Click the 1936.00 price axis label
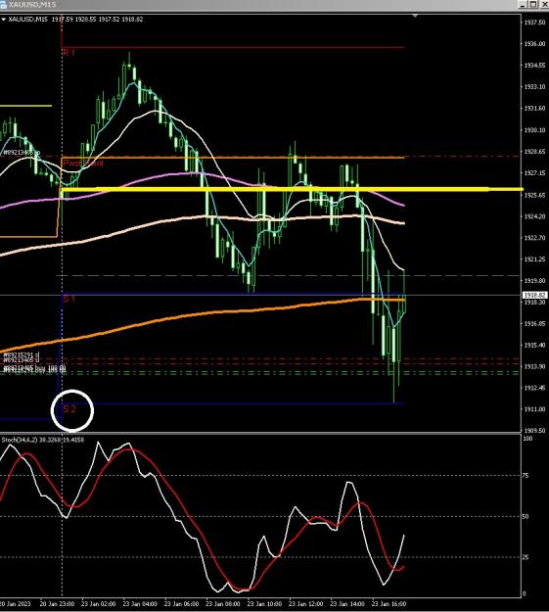 coord(534,44)
